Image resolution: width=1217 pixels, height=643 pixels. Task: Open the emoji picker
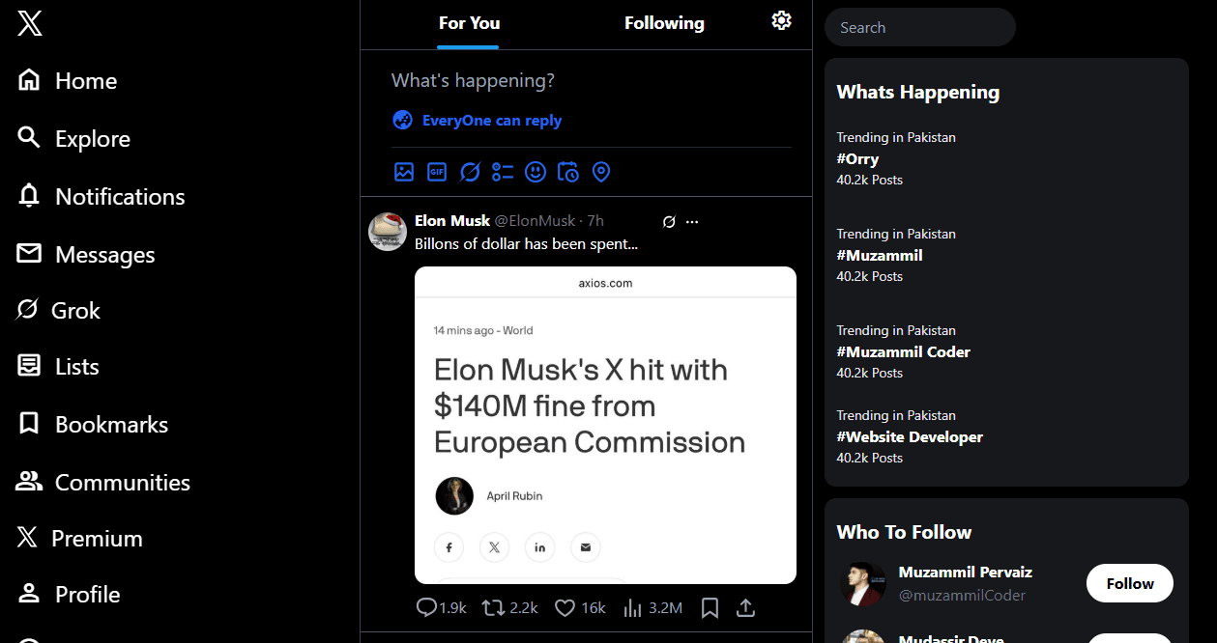(536, 172)
